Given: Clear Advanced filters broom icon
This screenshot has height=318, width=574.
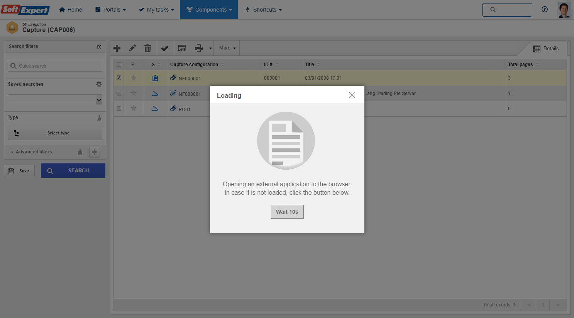Looking at the screenshot, I should point(80,152).
